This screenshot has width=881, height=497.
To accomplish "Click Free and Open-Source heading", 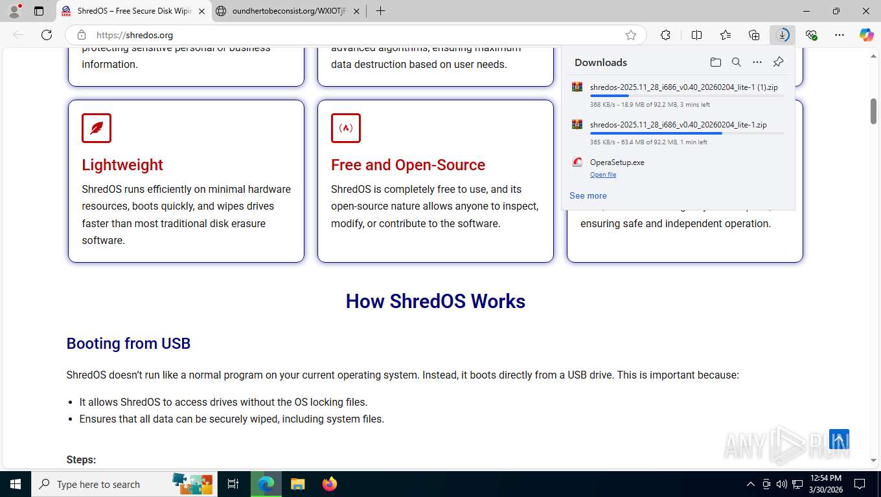I will 408,165.
